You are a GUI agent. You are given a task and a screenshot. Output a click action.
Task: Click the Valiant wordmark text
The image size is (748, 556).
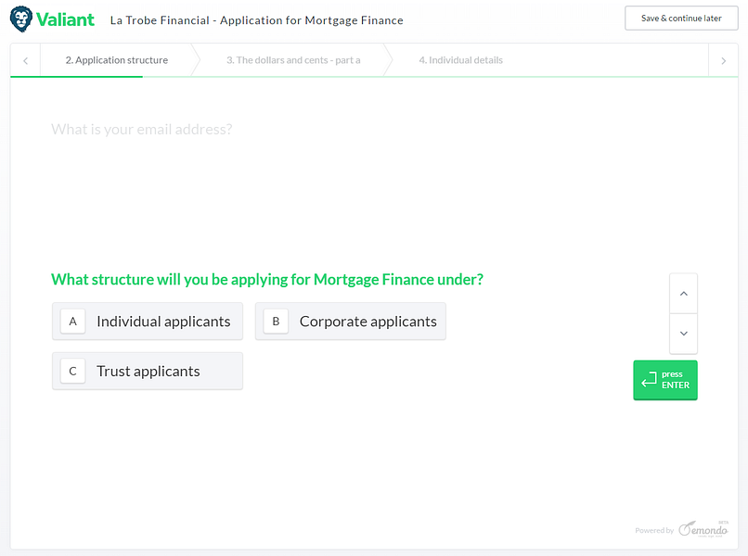point(65,19)
